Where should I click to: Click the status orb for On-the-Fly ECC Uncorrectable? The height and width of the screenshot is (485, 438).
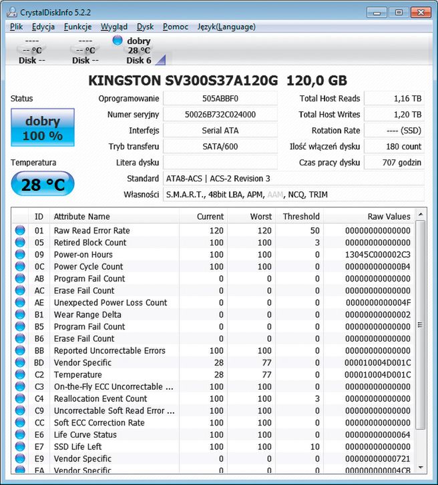tap(20, 387)
